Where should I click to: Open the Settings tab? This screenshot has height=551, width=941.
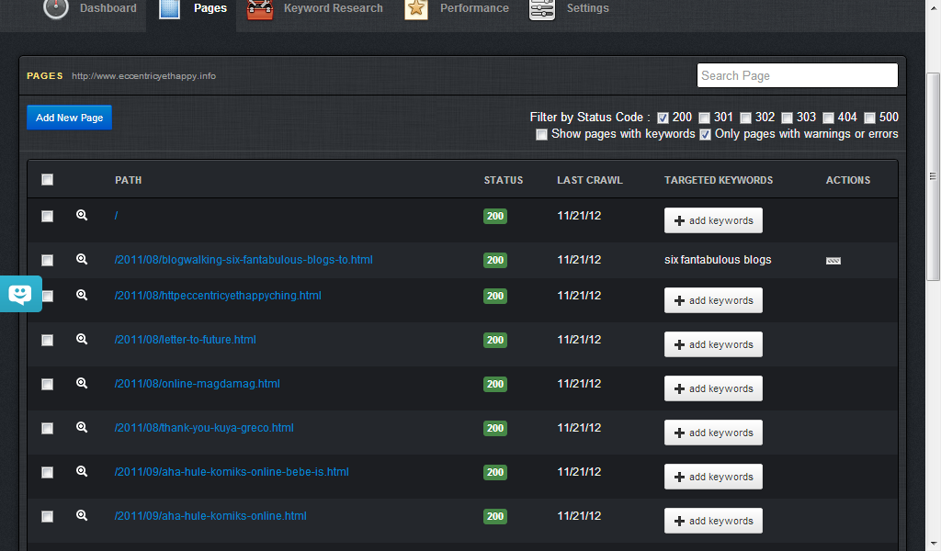pyautogui.click(x=587, y=8)
